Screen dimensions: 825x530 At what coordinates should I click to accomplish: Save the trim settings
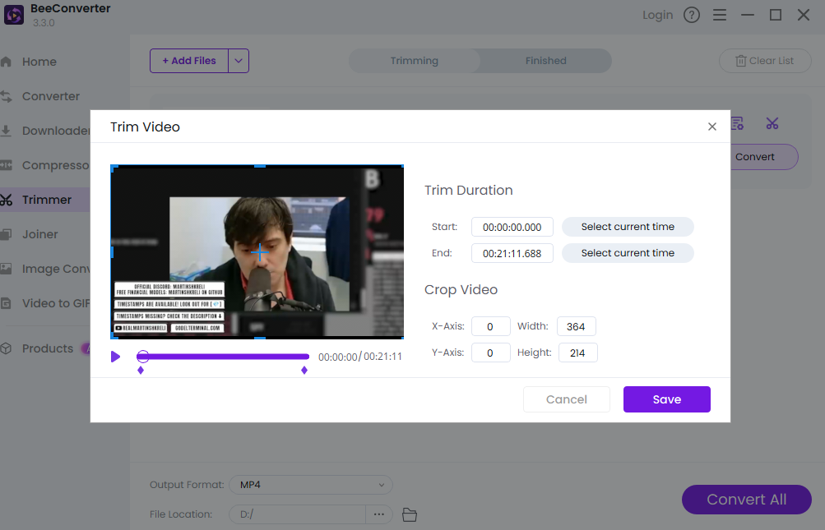[666, 399]
